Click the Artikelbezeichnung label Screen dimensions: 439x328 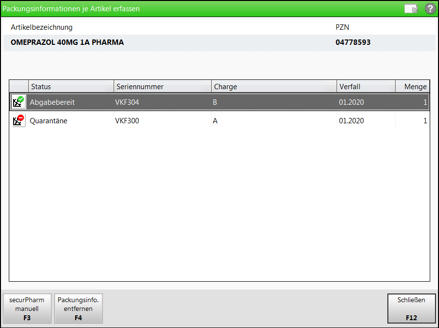click(42, 27)
